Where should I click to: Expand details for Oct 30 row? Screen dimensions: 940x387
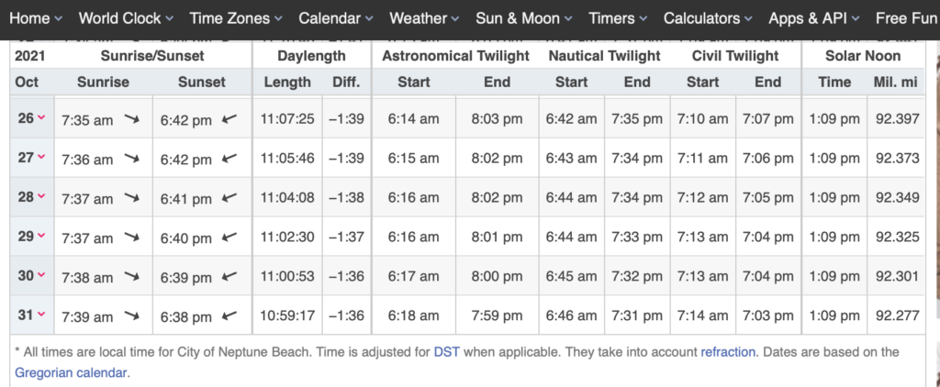point(40,276)
